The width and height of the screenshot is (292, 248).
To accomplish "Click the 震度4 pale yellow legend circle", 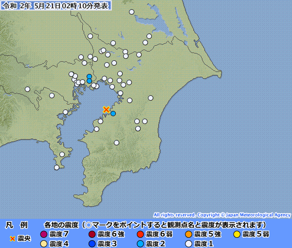I will coord(44,244).
